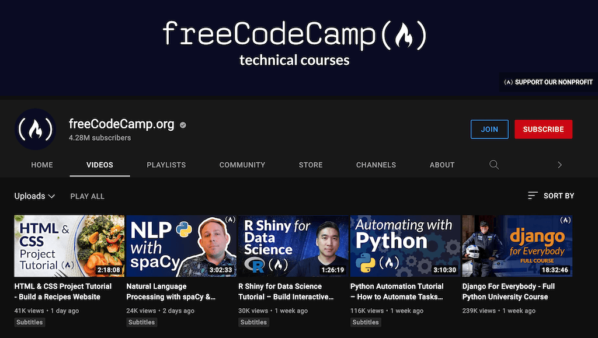This screenshot has width=598, height=338.
Task: Click the verified checkmark badge beside freeCodeCamp.org
Action: point(183,125)
